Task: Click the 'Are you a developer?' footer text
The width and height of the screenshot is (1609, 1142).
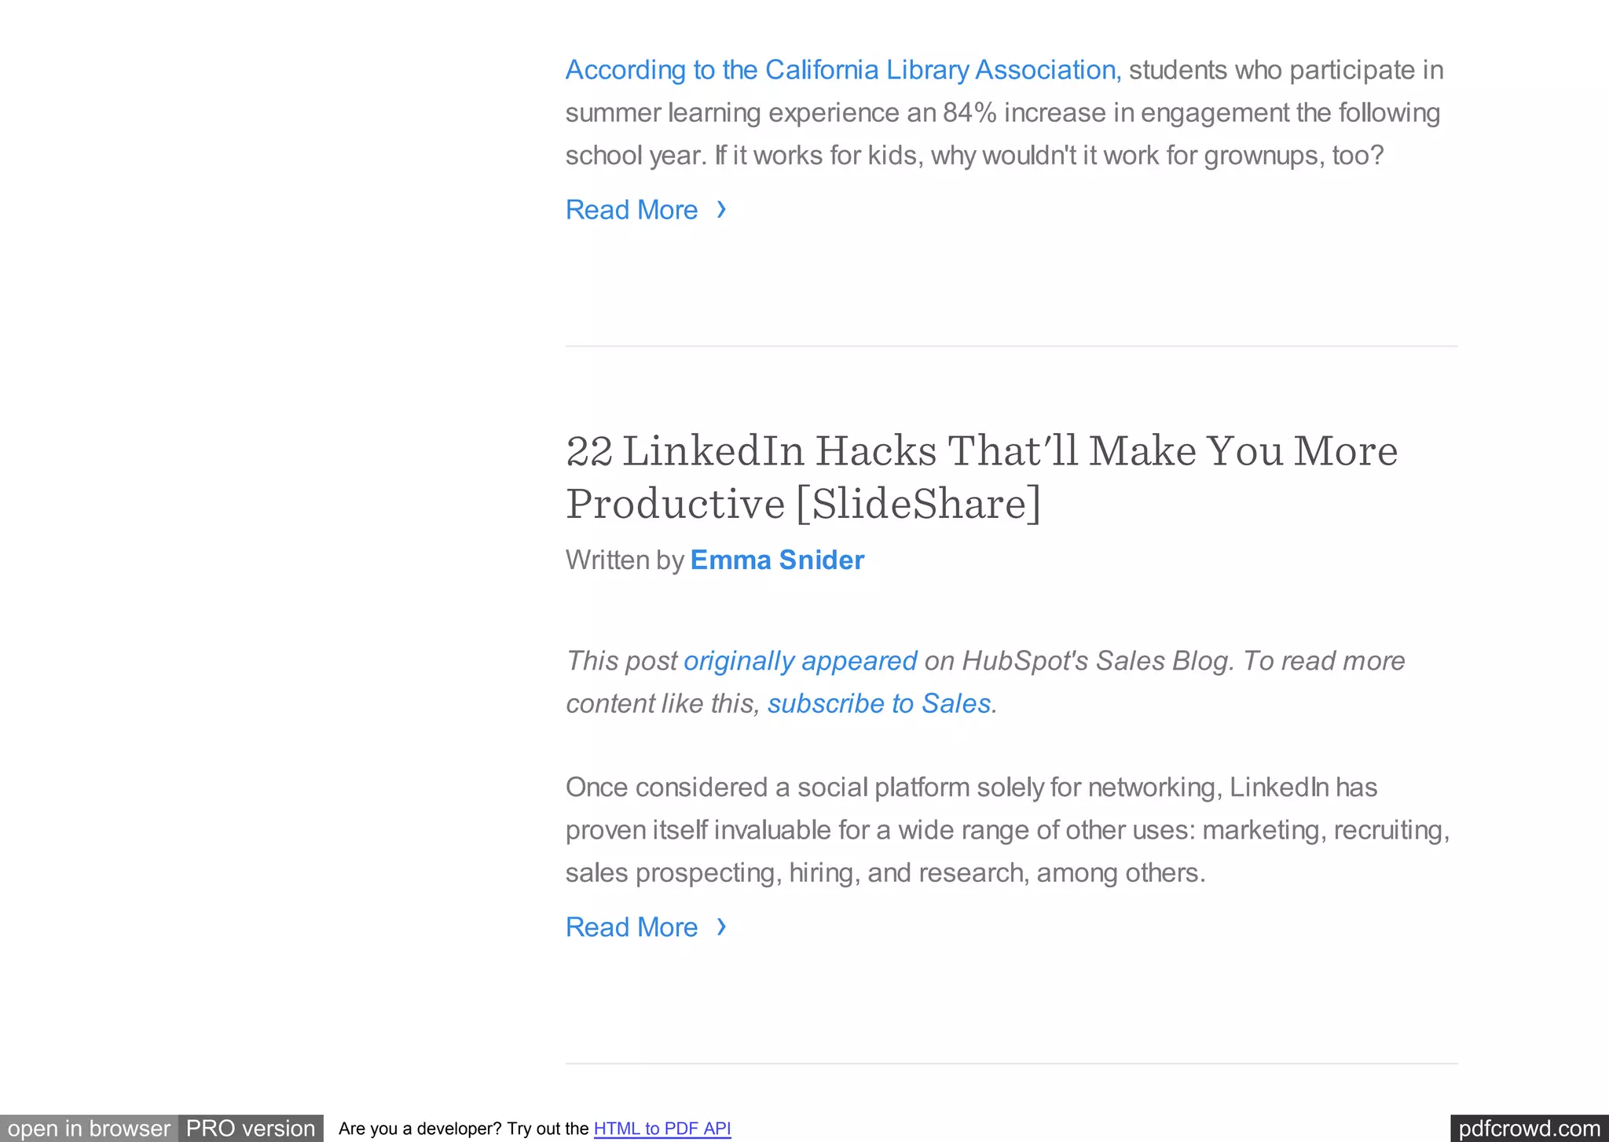Action: point(464,1129)
